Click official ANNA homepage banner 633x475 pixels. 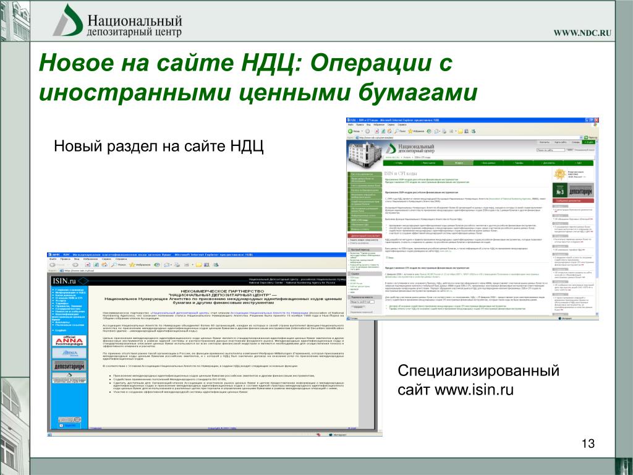pyautogui.click(x=69, y=341)
